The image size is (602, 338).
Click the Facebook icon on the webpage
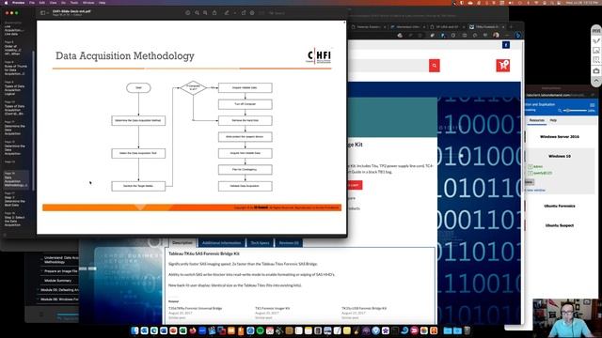[506, 45]
